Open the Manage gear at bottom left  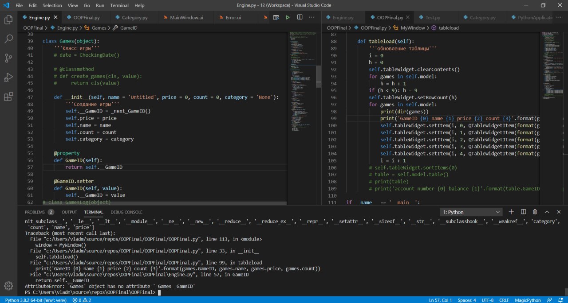coord(8,285)
